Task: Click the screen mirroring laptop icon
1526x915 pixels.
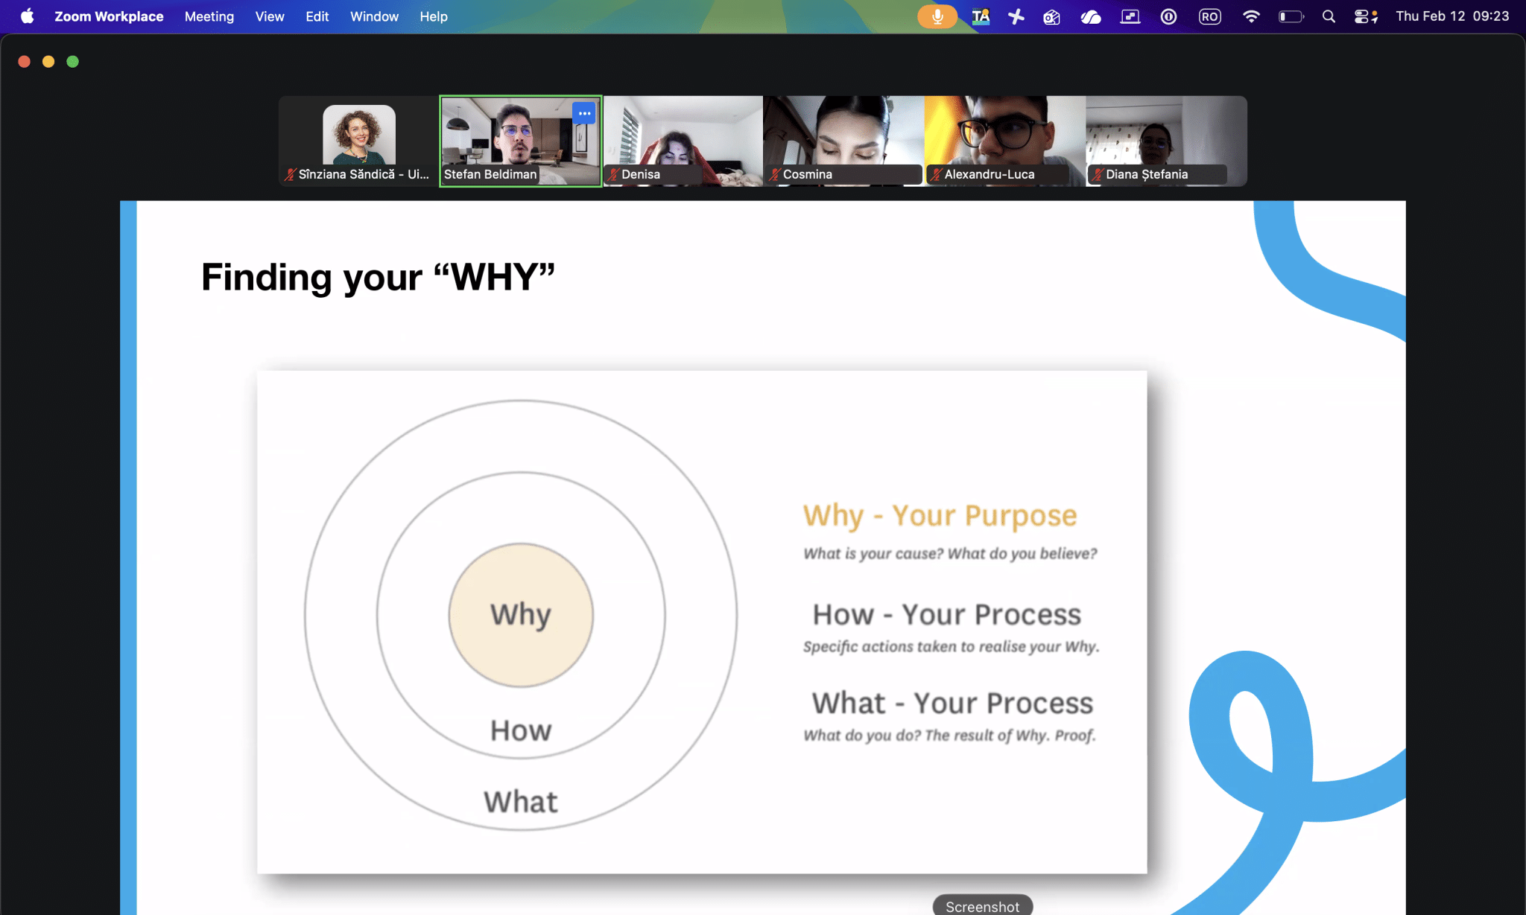Action: click(x=1130, y=16)
